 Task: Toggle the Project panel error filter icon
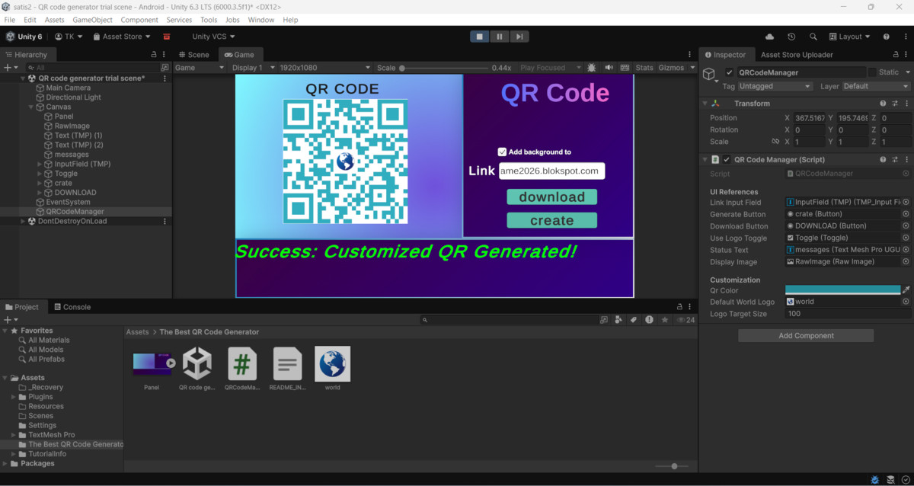649,320
